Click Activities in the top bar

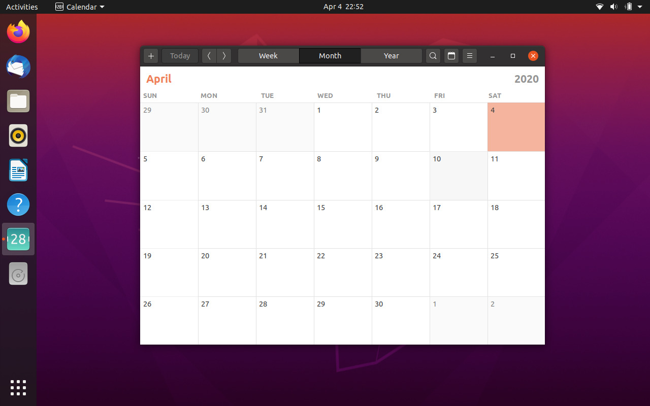click(x=22, y=7)
